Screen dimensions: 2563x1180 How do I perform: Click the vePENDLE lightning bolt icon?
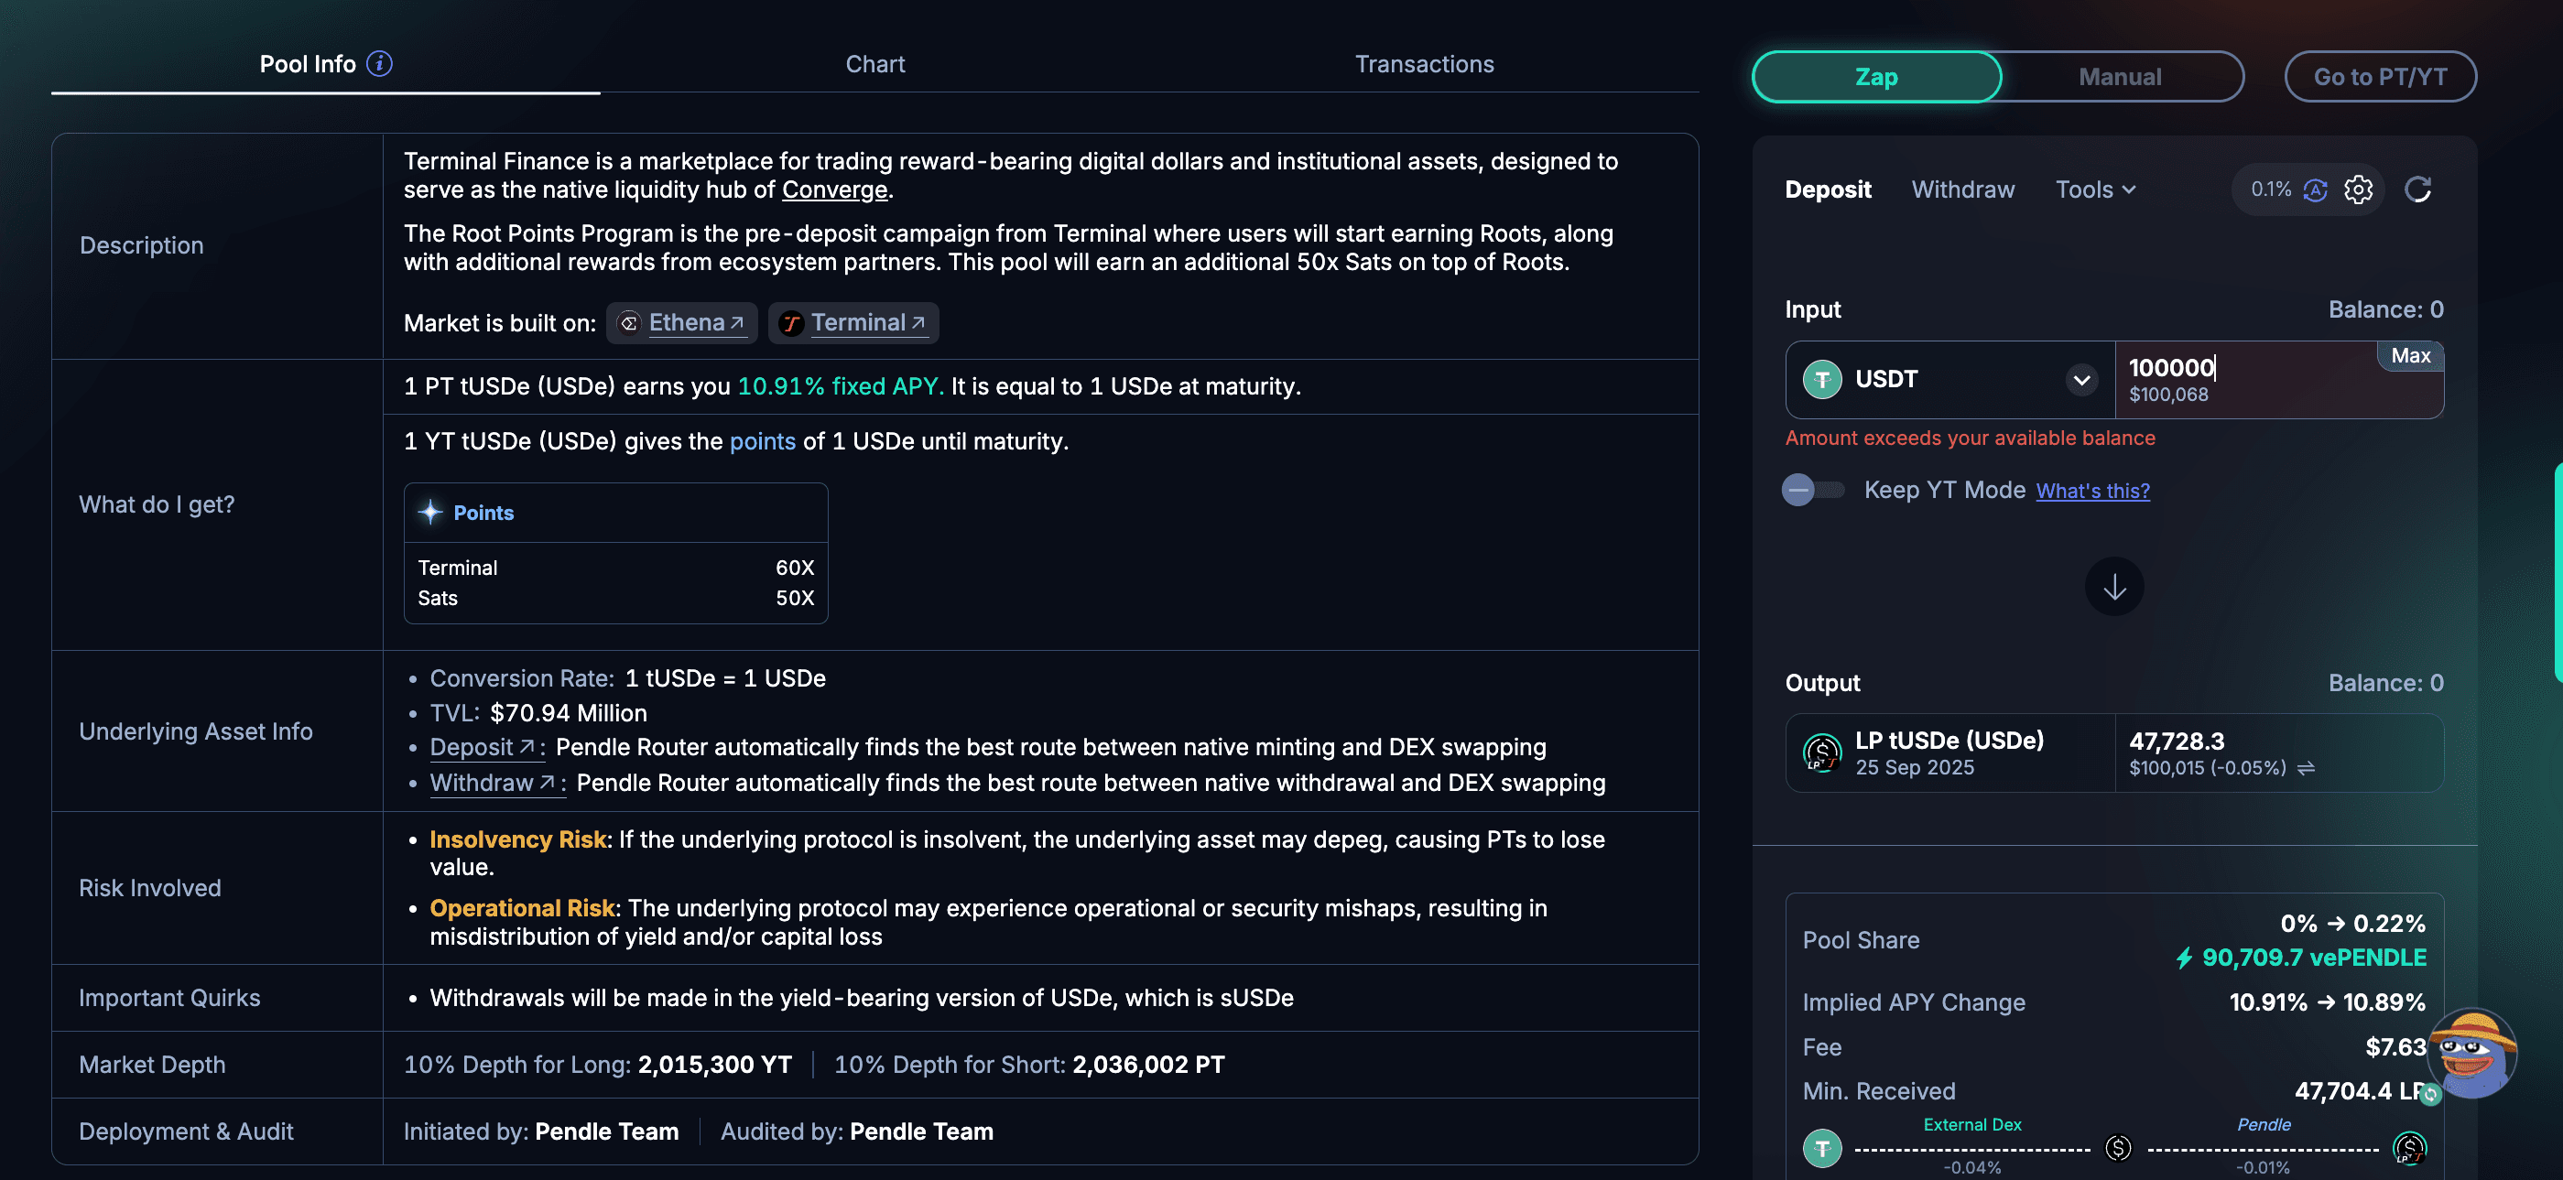(2184, 958)
